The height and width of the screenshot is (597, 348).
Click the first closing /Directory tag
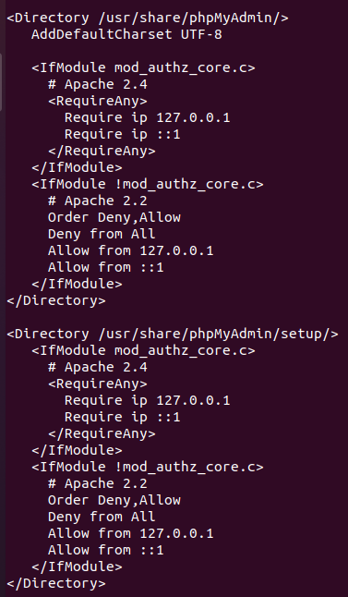click(56, 300)
